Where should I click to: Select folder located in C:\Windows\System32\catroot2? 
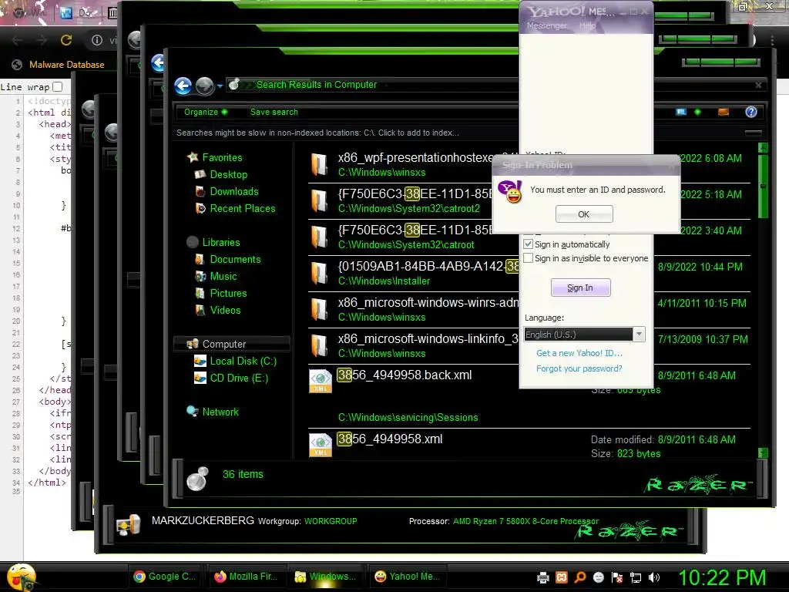click(x=413, y=201)
